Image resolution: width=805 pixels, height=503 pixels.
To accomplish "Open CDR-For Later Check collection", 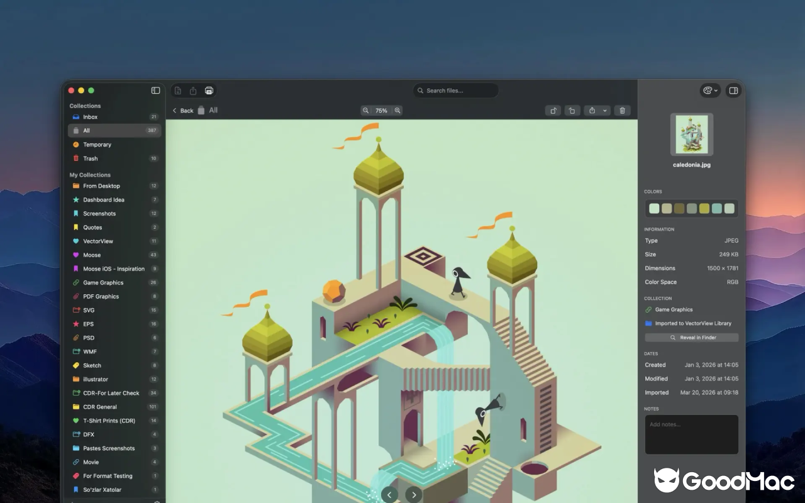I will (x=114, y=394).
